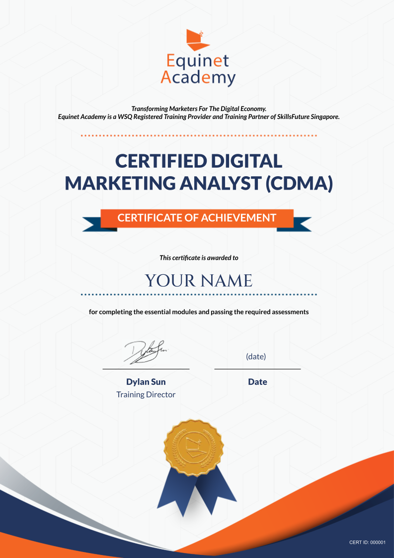Click the 'CERTIFIED DIGITAL' heading line
This screenshot has width=394, height=558.
pos(199,161)
